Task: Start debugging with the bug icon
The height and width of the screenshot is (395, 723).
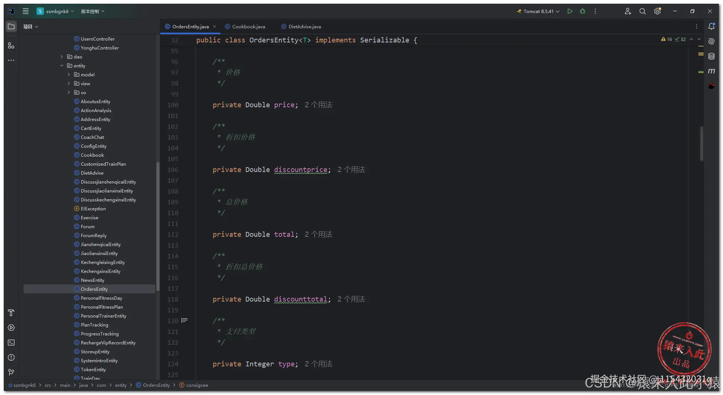Action: click(583, 11)
